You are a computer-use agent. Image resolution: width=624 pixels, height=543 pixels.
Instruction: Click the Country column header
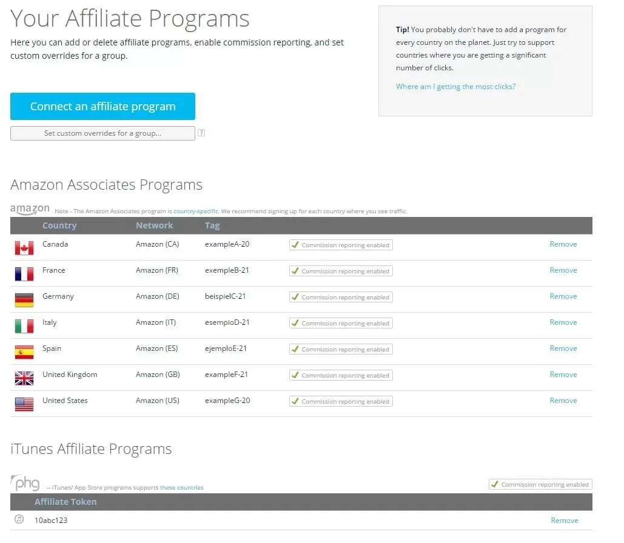click(x=59, y=225)
